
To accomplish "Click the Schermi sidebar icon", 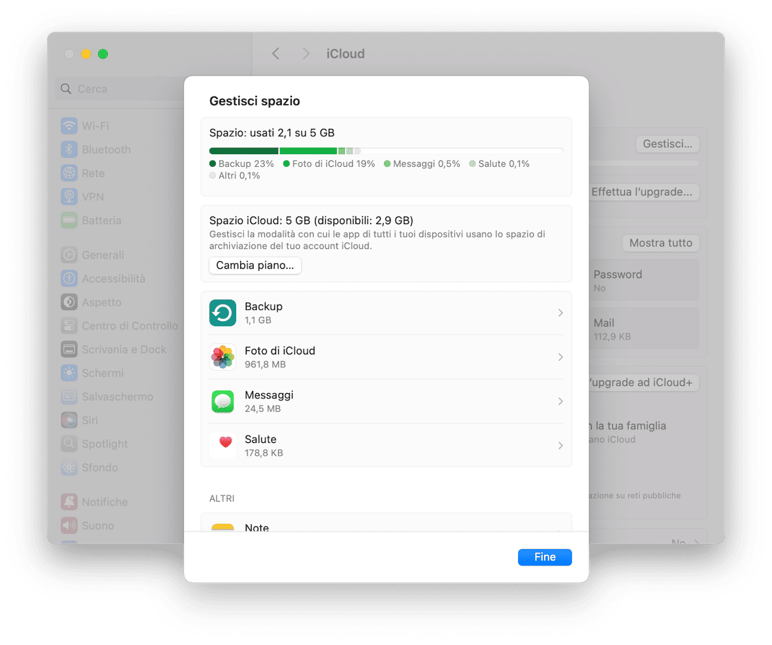I will (x=69, y=373).
